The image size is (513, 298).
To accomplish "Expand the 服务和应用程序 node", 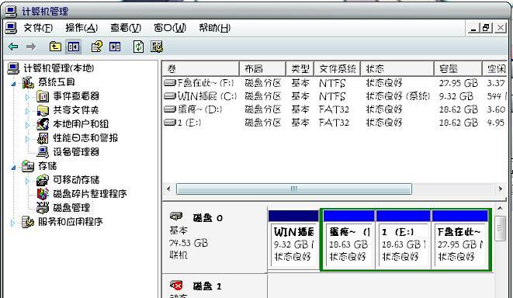I will click(x=12, y=223).
